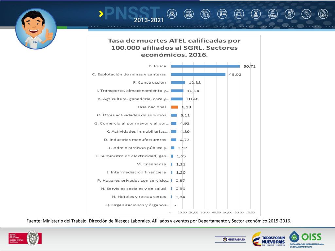335x251 pixels.
Task: Click the 'C. Explotación de minas y canteras' label
Action: pyautogui.click(x=129, y=74)
